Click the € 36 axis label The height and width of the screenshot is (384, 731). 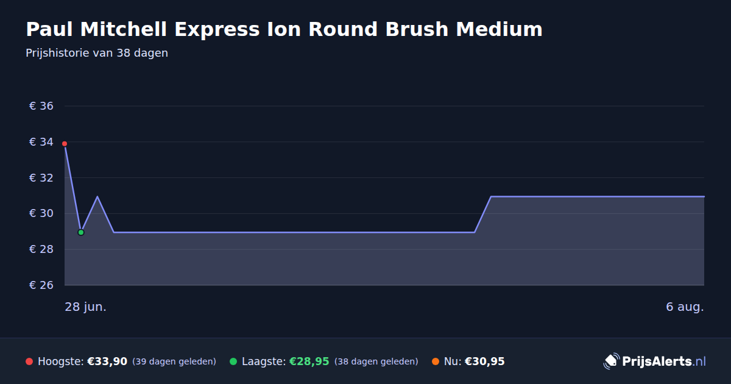(x=41, y=106)
